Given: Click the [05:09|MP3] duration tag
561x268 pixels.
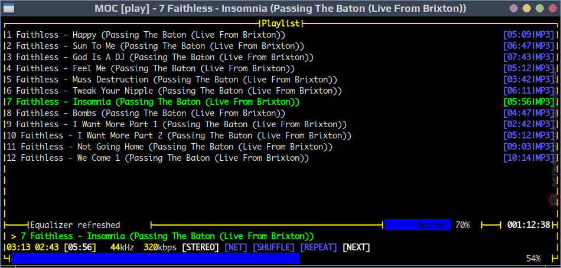Looking at the screenshot, I should (x=529, y=35).
